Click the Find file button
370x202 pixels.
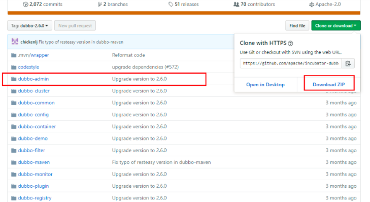click(x=297, y=25)
